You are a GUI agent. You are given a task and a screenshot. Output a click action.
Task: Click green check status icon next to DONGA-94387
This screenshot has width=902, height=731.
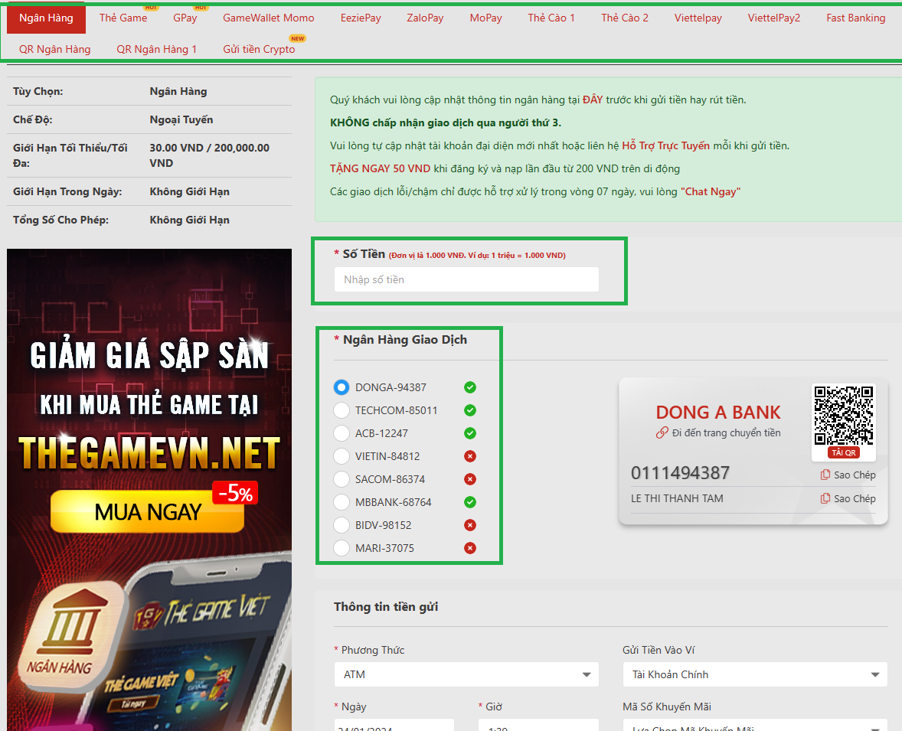point(470,387)
